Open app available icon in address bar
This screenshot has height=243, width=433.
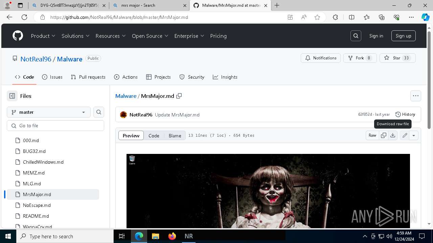[x=290, y=17]
